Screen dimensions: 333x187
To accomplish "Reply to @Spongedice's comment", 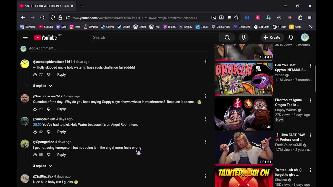I will pyautogui.click(x=61, y=155).
